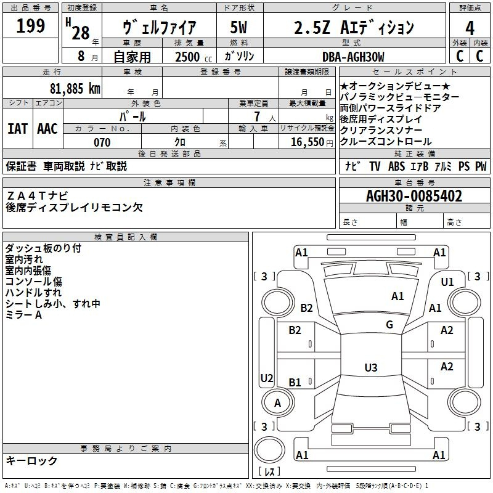The height and width of the screenshot is (493, 493).
Task: Click the line 後席用ディスプレイ
Action: point(381,119)
